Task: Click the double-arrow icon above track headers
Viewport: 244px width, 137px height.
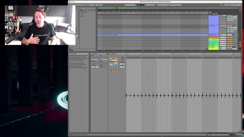Action: [x=210, y=12]
